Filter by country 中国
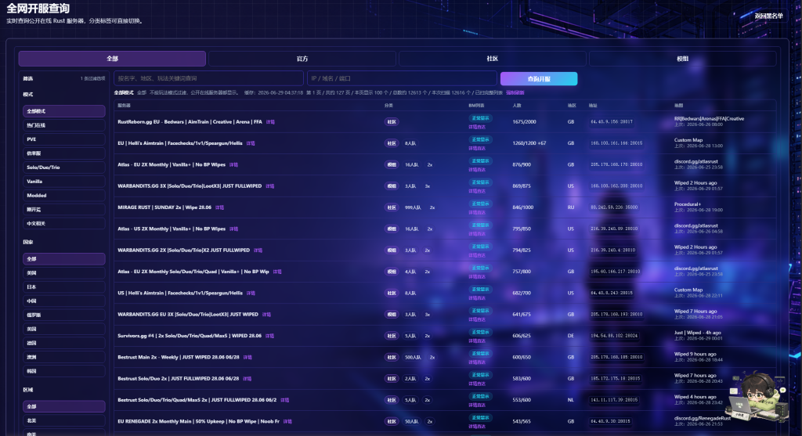Screen dimensions: 802x436 coord(64,301)
